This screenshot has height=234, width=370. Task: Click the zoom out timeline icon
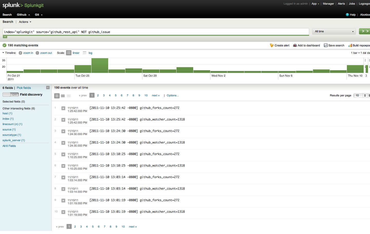37,53
